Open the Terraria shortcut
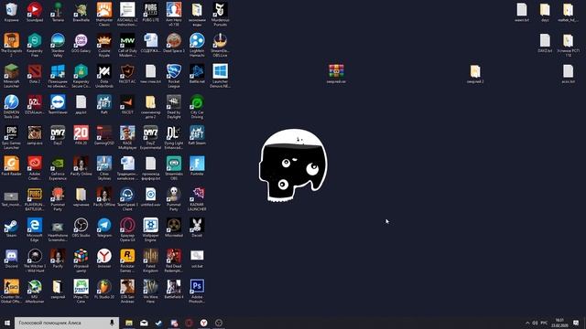Viewport: 586px width, 329px height. coord(58,12)
